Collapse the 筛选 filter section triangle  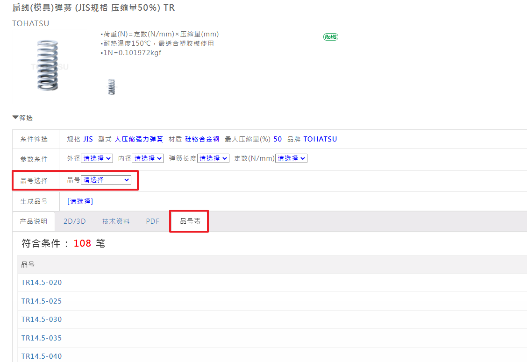click(x=15, y=117)
